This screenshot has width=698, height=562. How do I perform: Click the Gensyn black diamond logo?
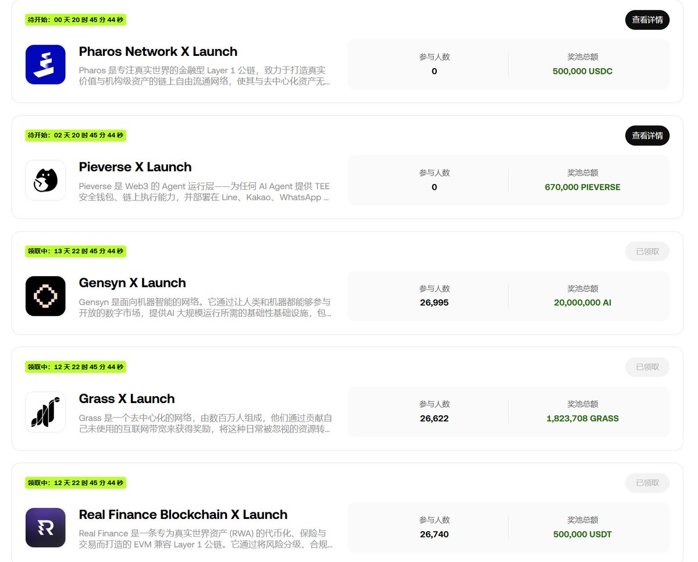pos(45,296)
